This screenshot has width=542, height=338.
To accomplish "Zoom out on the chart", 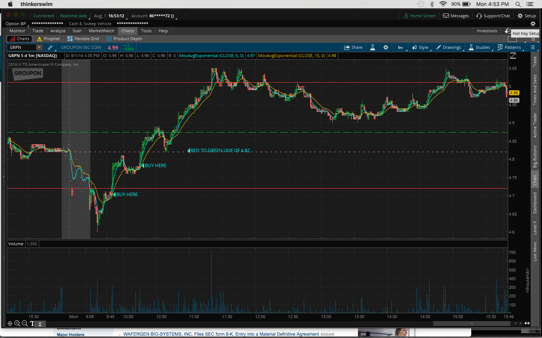I will (25, 323).
